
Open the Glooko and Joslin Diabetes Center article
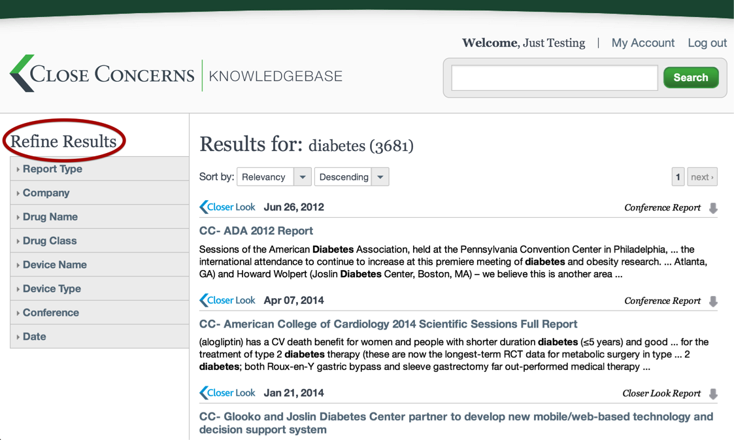(x=456, y=423)
